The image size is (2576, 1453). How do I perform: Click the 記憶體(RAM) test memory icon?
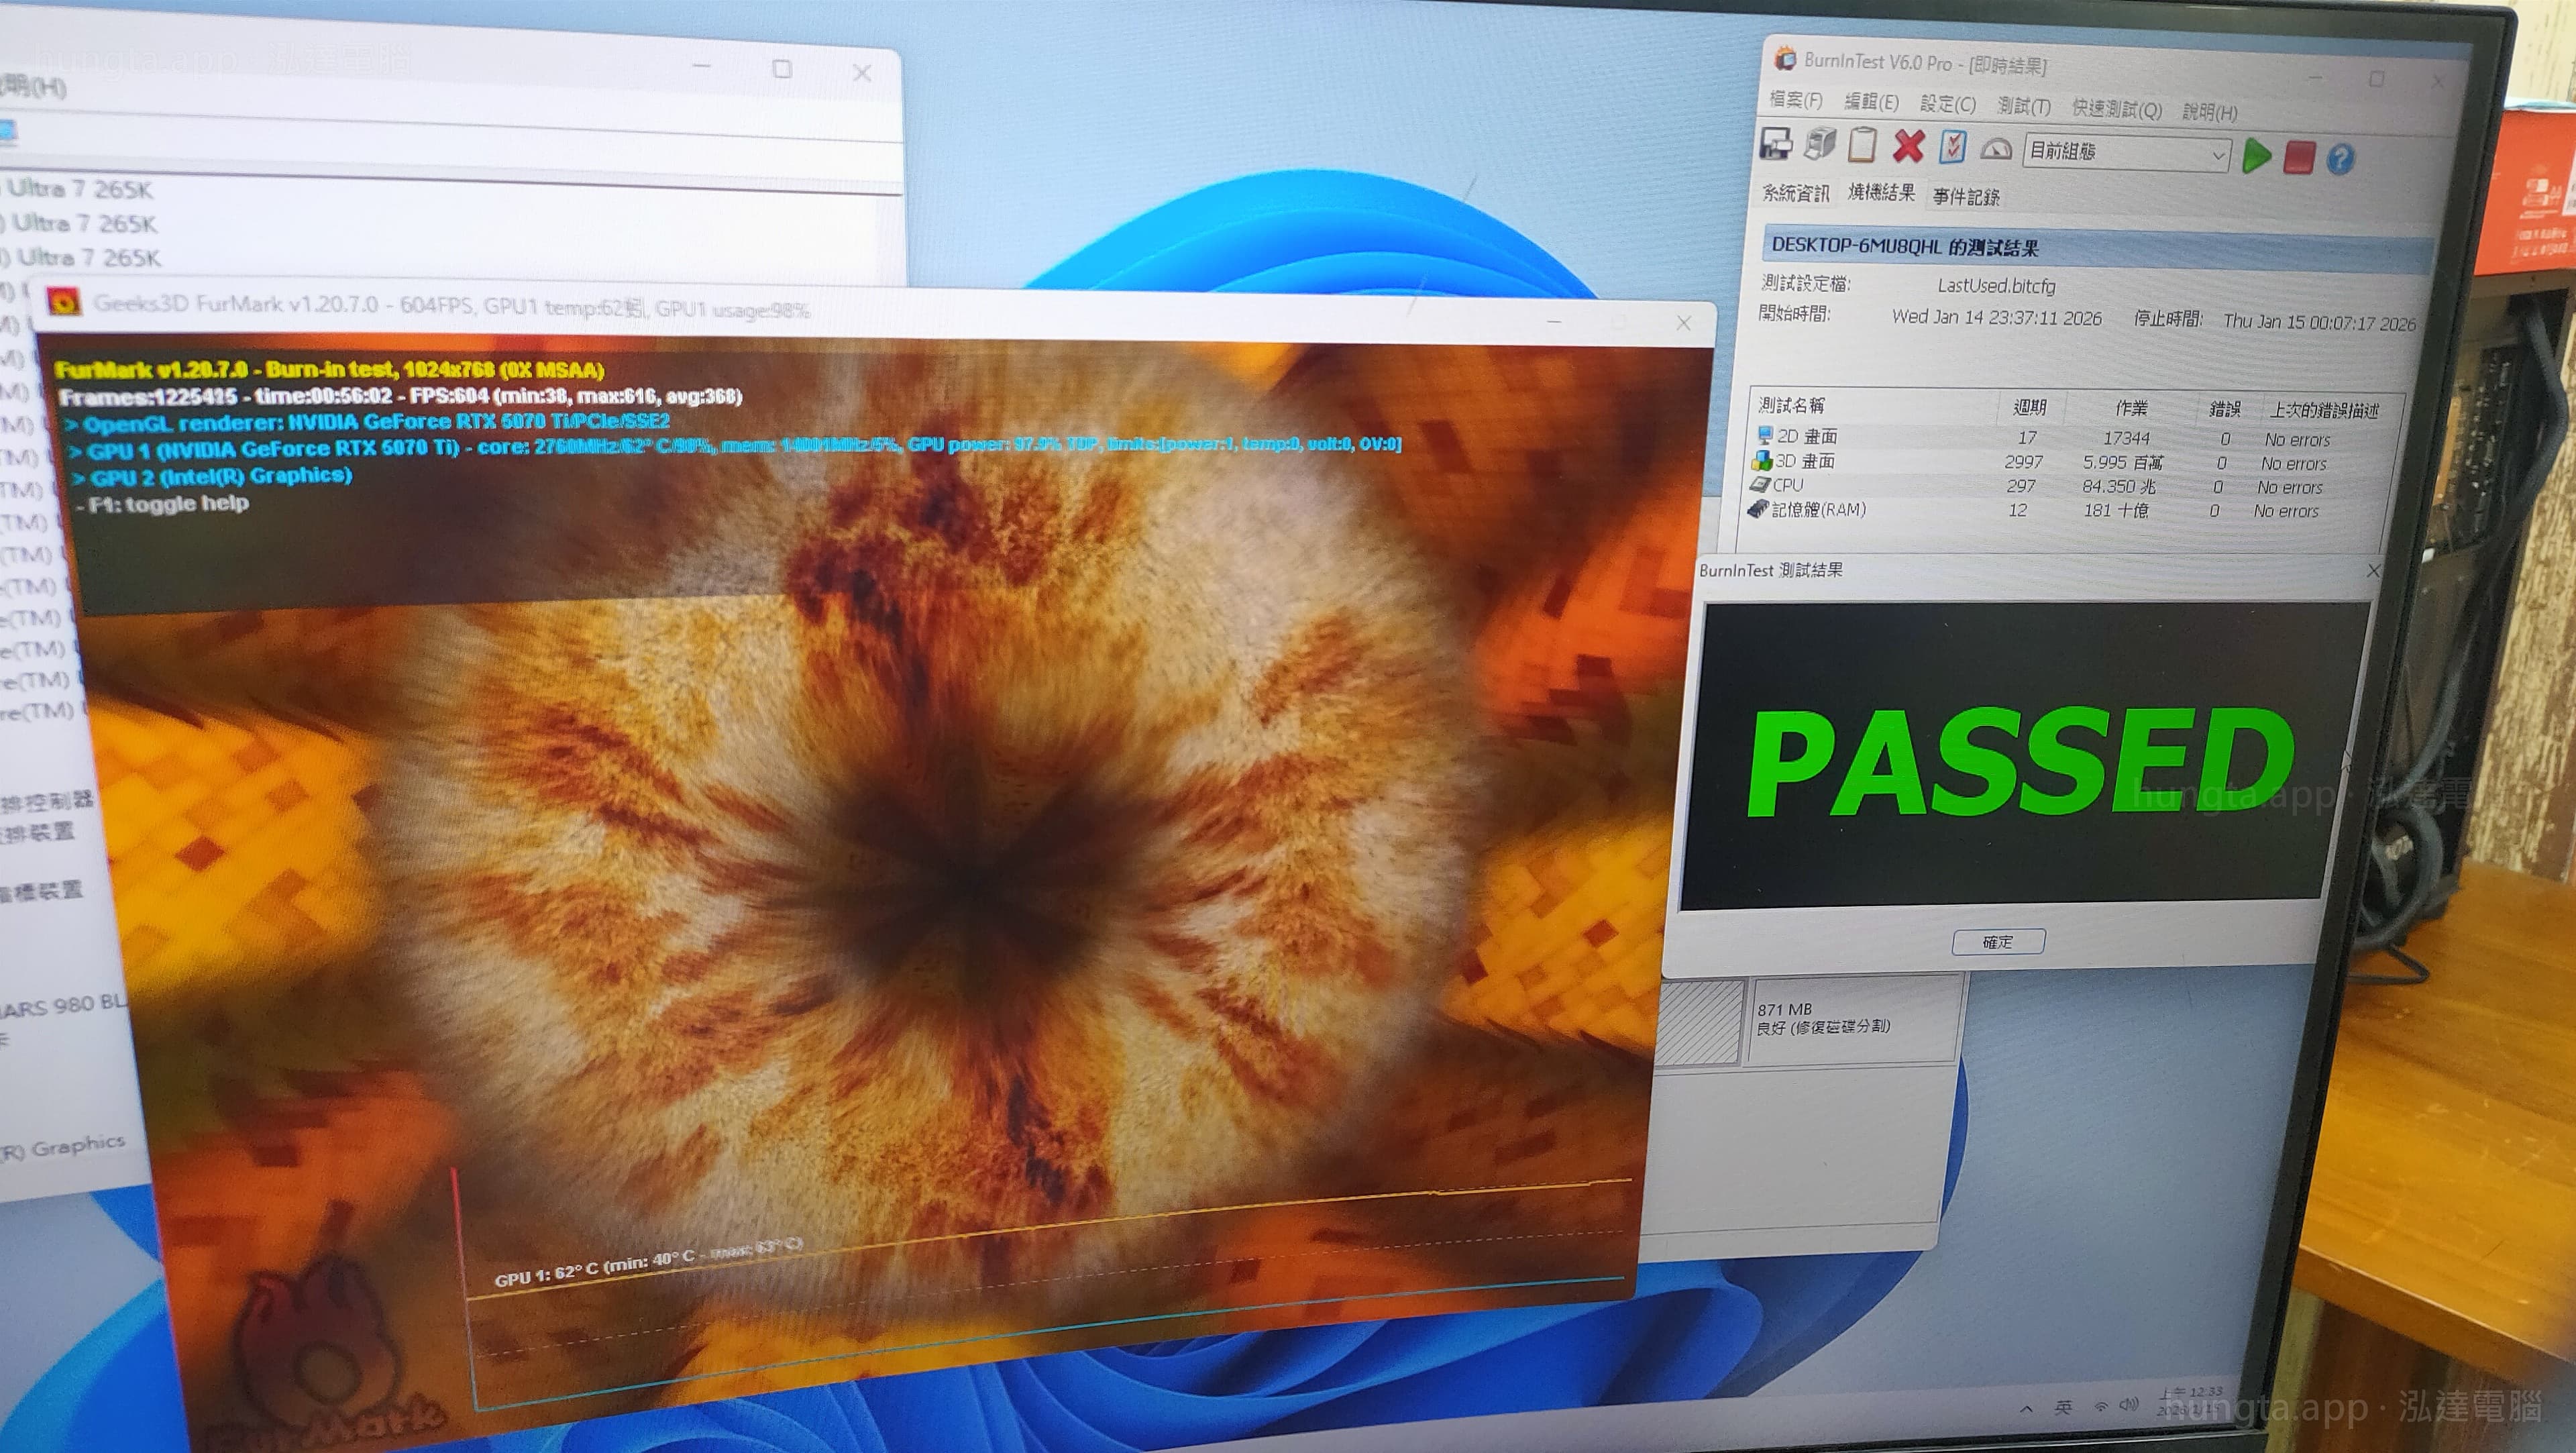point(1758,509)
